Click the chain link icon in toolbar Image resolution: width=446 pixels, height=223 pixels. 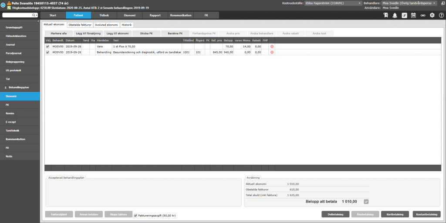point(423,15)
